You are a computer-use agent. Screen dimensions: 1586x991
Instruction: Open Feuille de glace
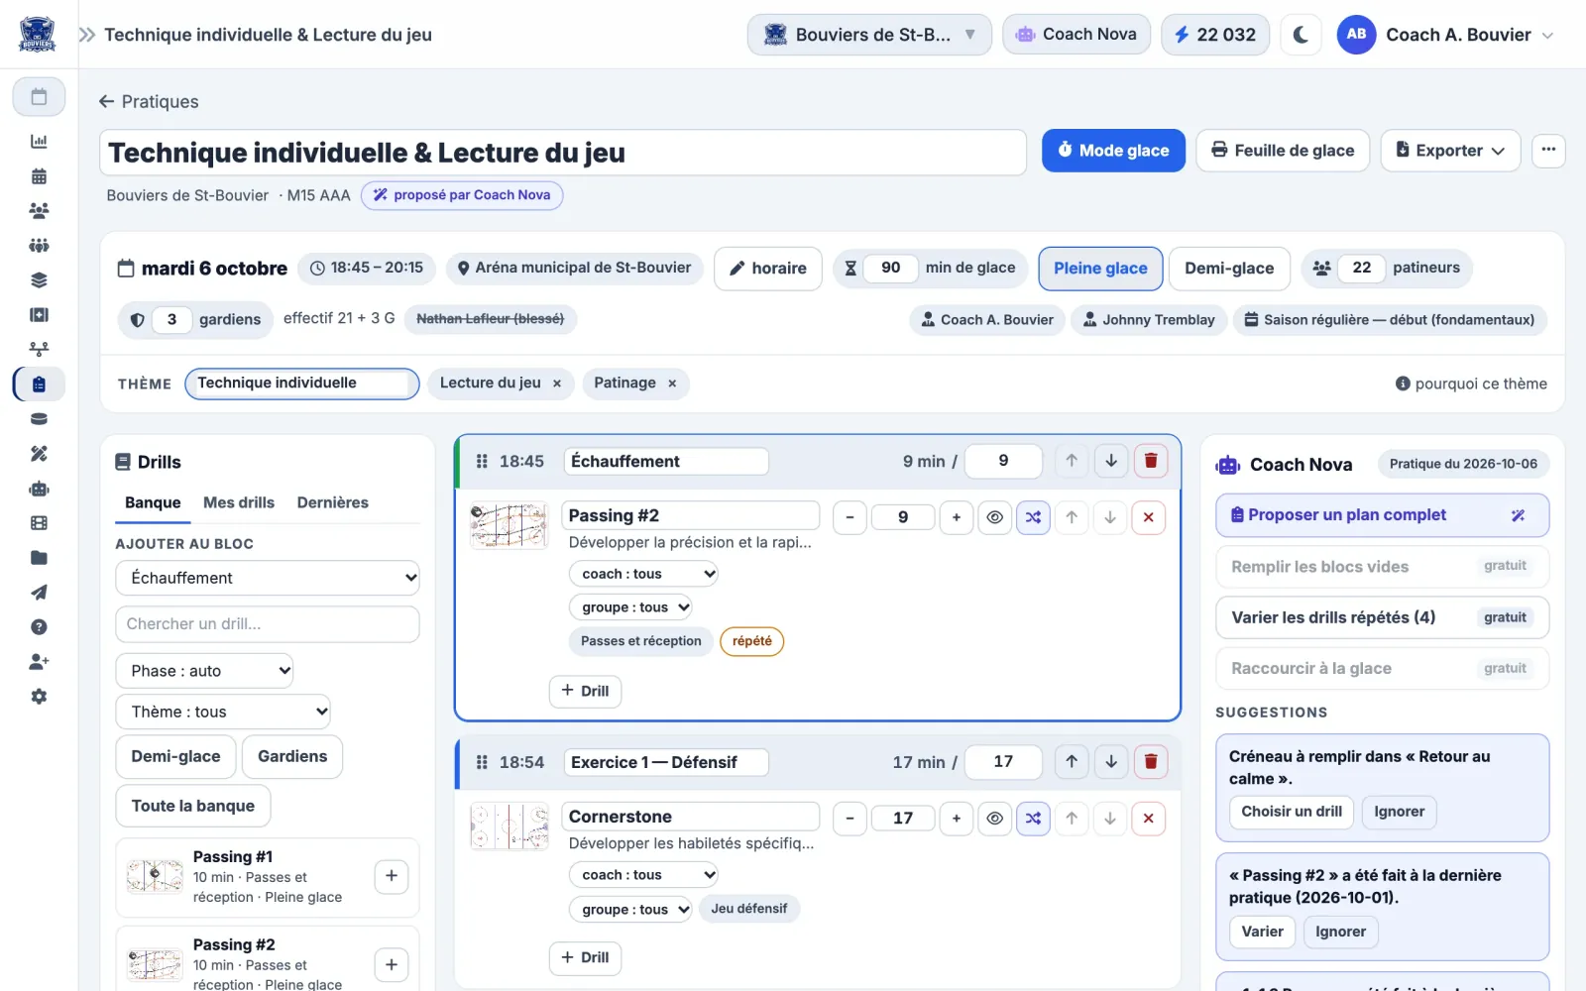(x=1283, y=151)
